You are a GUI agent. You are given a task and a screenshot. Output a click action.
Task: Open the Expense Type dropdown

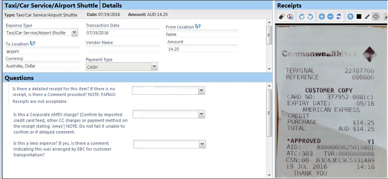click(x=75, y=33)
